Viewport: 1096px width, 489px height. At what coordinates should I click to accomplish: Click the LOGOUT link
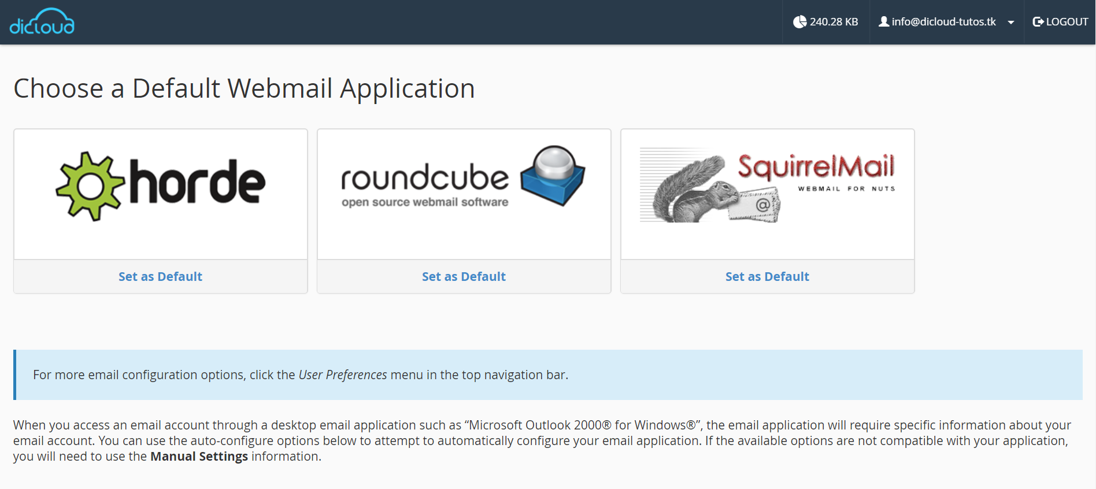point(1060,22)
